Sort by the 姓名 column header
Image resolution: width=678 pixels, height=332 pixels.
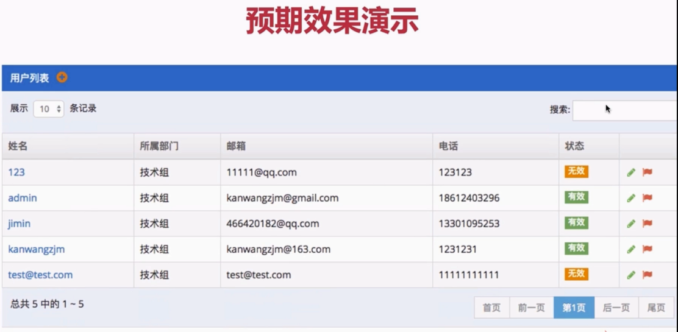point(68,146)
